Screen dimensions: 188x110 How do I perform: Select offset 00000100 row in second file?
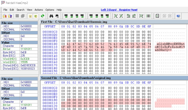point(50,100)
